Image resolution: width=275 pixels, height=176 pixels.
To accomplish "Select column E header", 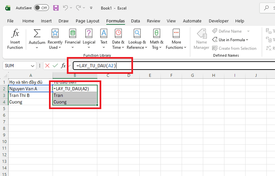I will (150, 75).
